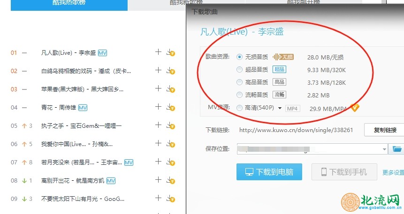The image size is (404, 214).
Task: Switch to 酷我热歌榜 tab
Action: (x=69, y=5)
